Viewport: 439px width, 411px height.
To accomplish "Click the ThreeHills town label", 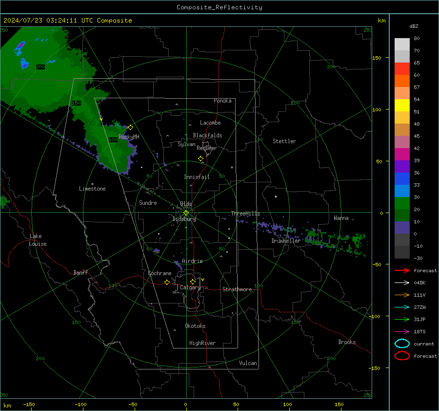I will coord(245,214).
